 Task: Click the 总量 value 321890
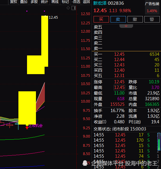coord(152,99)
